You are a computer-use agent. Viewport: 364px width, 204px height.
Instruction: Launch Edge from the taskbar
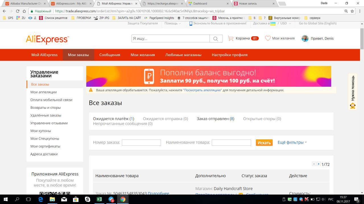40,199
